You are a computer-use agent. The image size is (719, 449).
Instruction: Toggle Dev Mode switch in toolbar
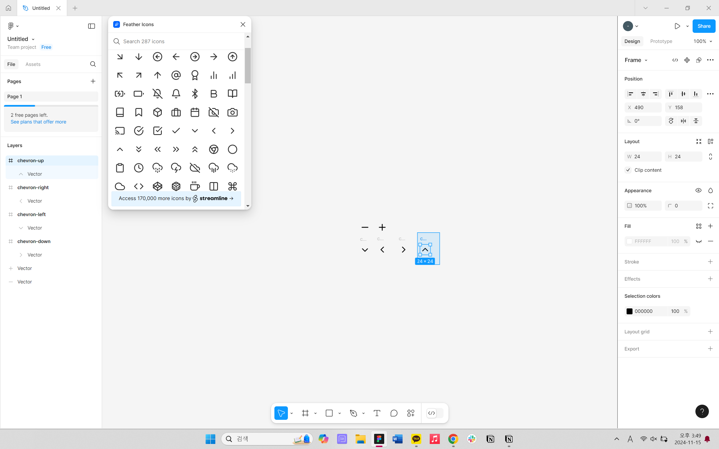(x=435, y=413)
